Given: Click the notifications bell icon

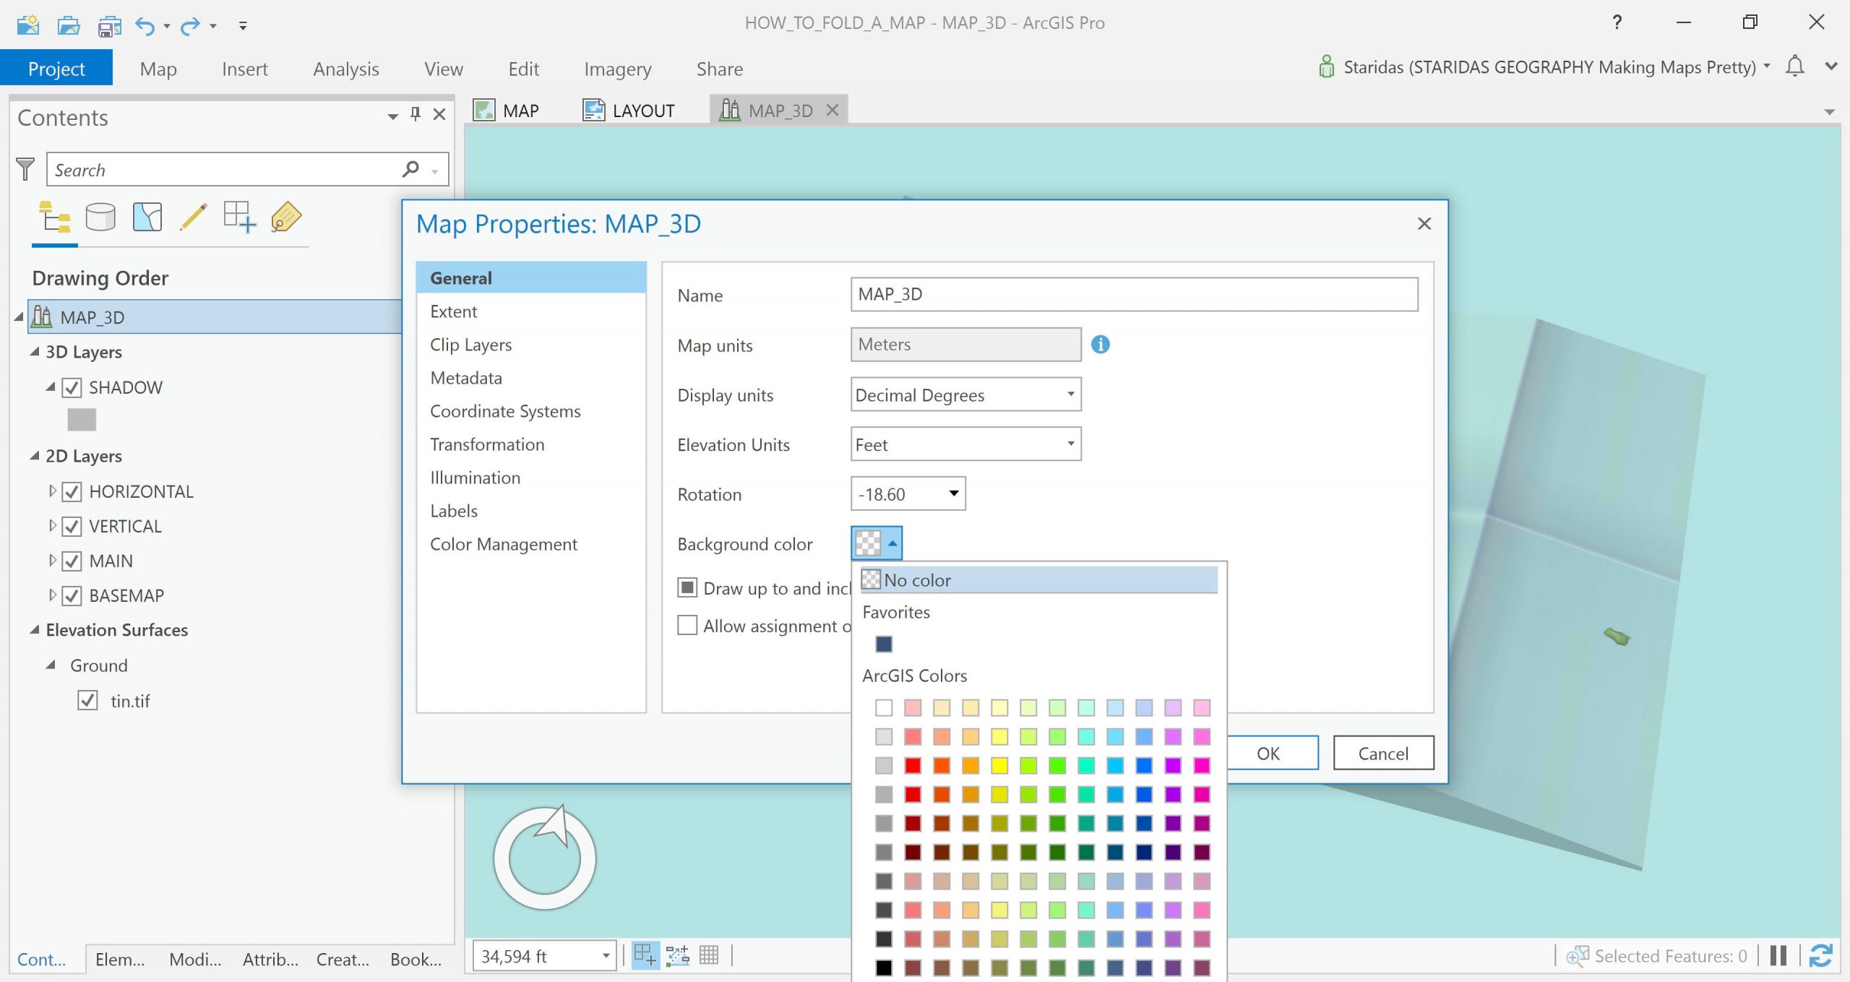Looking at the screenshot, I should click(x=1794, y=66).
